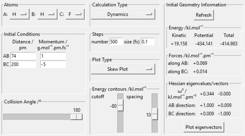Focus the AB momentum input field
This screenshot has width=245, height=136.
tap(53, 56)
